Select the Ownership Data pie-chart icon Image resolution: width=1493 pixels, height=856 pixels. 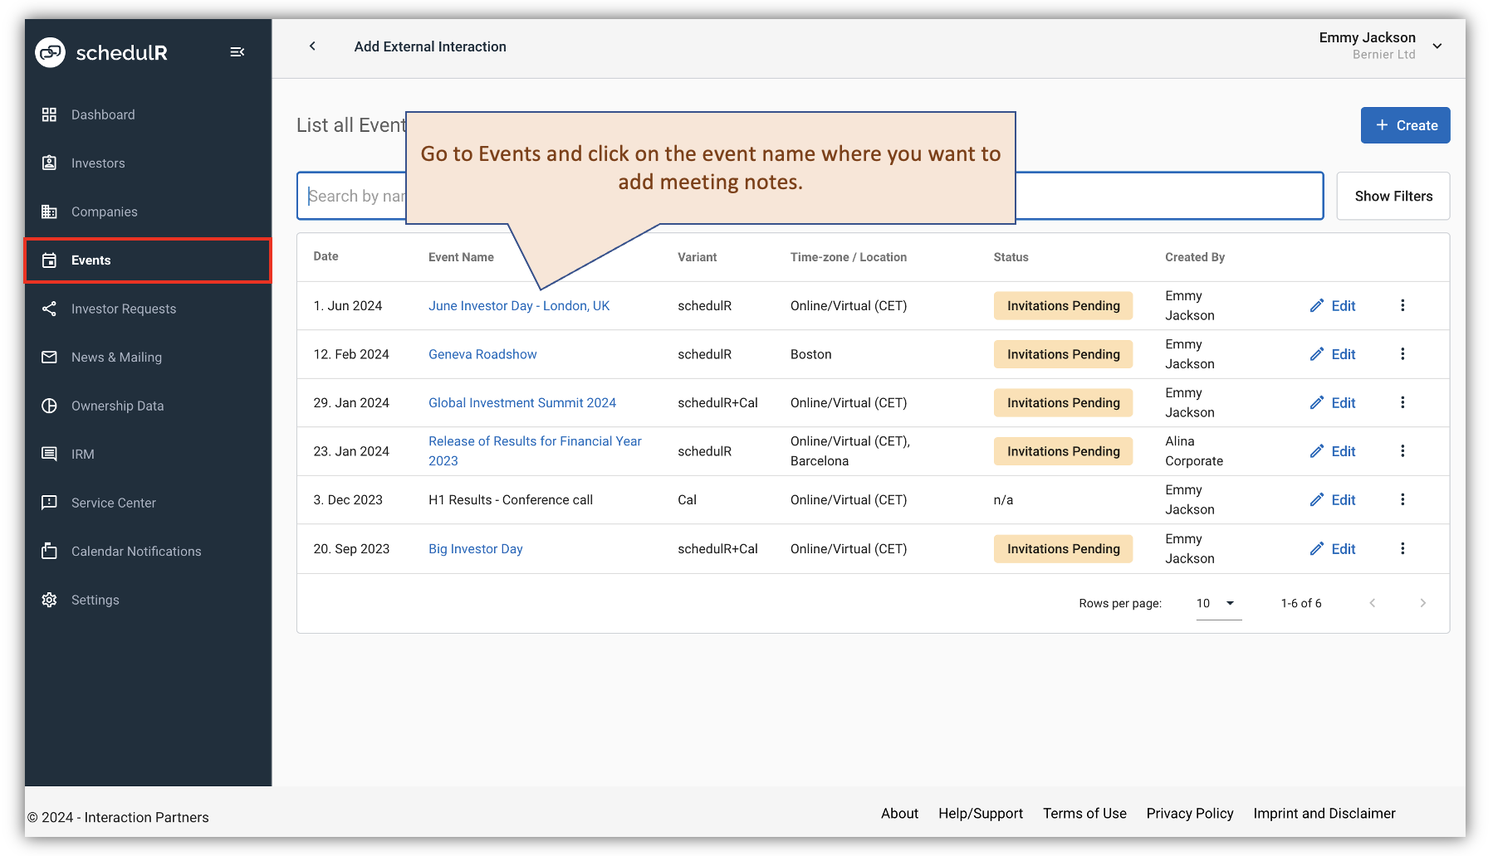tap(50, 406)
